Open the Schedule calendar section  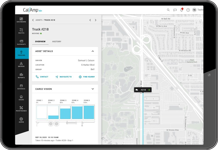click(21, 87)
